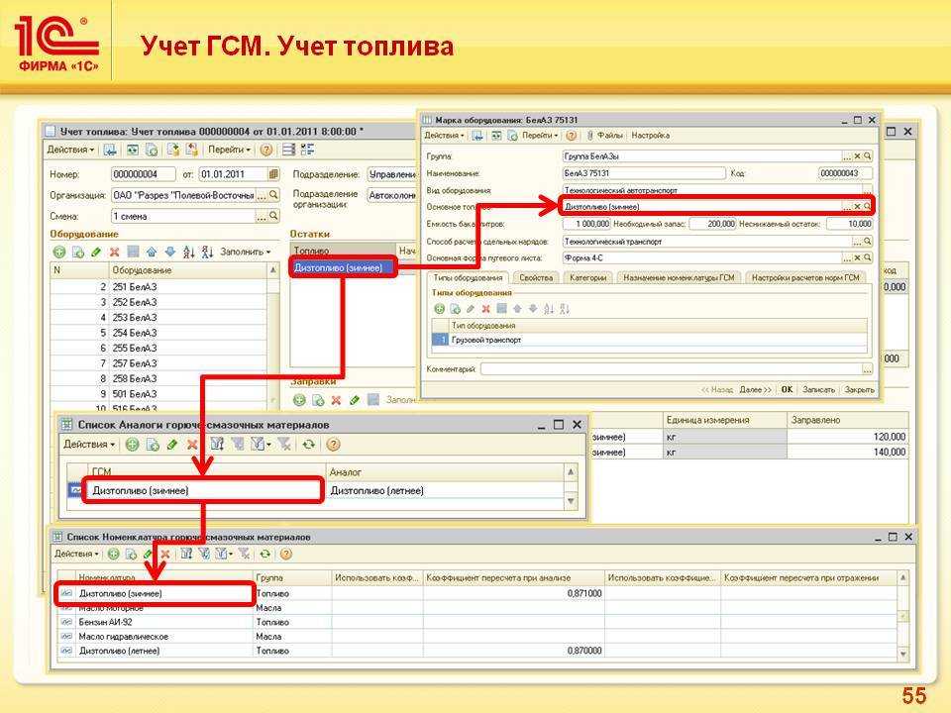Click Настройка in the Марка оборудования toolbar
This screenshot has height=713, width=951.
(x=650, y=136)
